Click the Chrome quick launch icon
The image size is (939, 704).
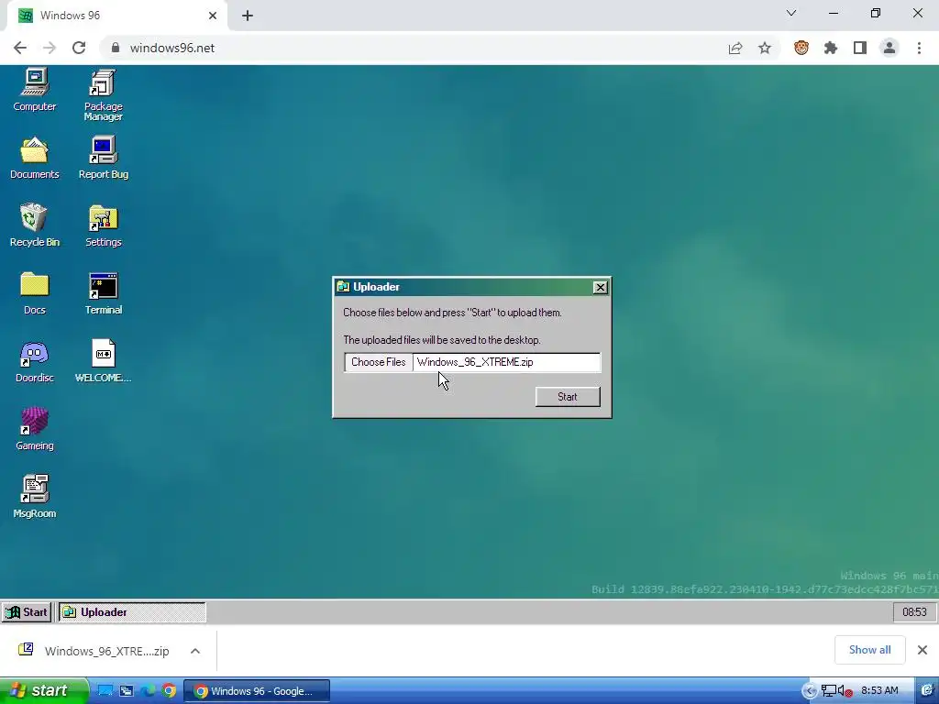169,691
